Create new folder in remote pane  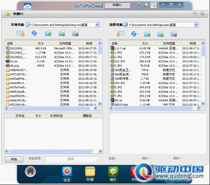tap(160, 34)
